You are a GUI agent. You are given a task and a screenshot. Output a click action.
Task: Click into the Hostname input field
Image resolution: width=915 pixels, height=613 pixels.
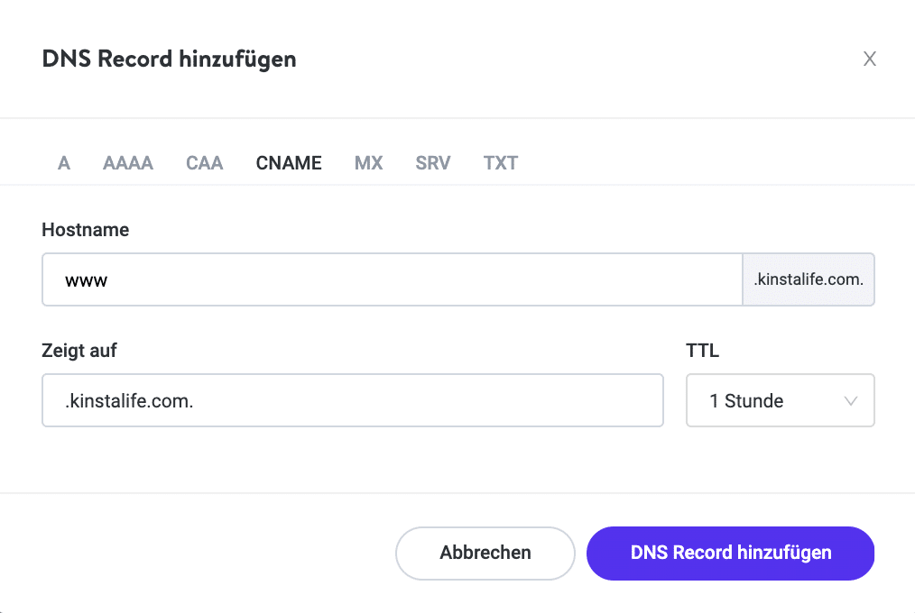(x=361, y=279)
